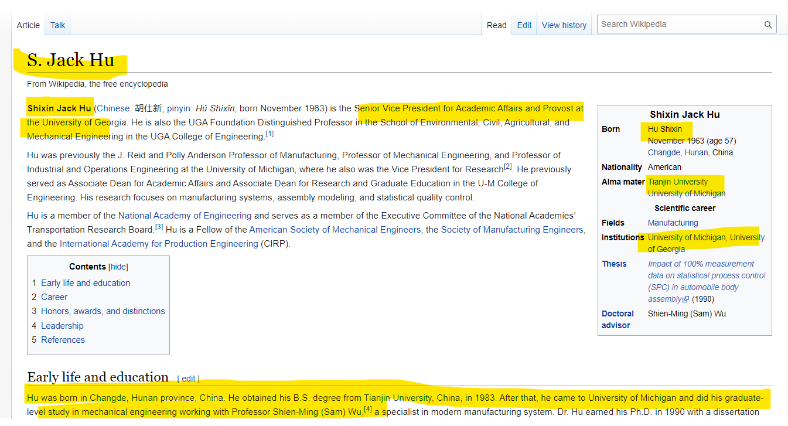
Task: Click the Thesis label link in infobox
Action: 614,264
